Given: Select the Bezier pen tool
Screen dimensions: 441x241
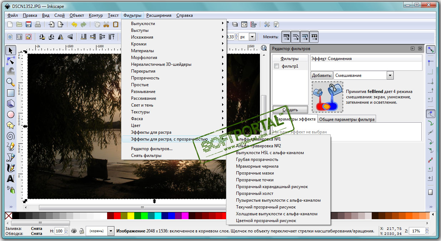Looking at the screenshot, I should [x=11, y=157].
